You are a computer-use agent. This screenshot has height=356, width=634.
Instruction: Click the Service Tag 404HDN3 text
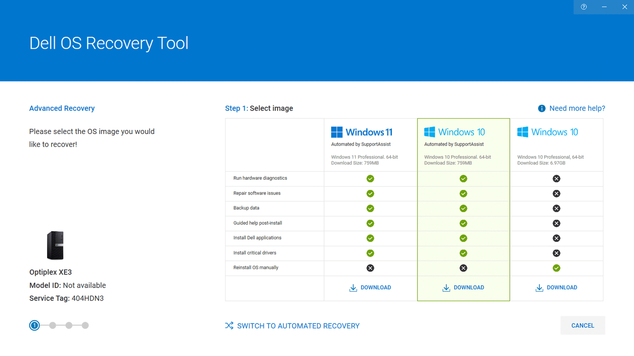(x=67, y=298)
